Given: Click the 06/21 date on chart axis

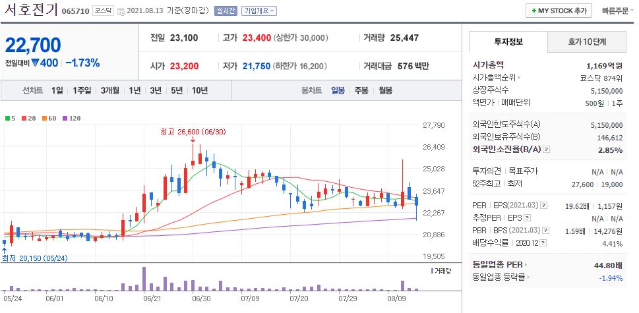Looking at the screenshot, I should pos(152,299).
